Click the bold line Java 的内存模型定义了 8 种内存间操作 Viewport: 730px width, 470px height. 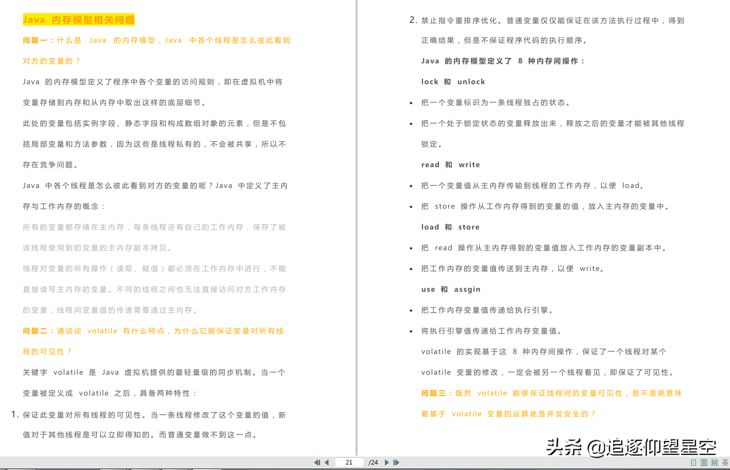point(503,61)
